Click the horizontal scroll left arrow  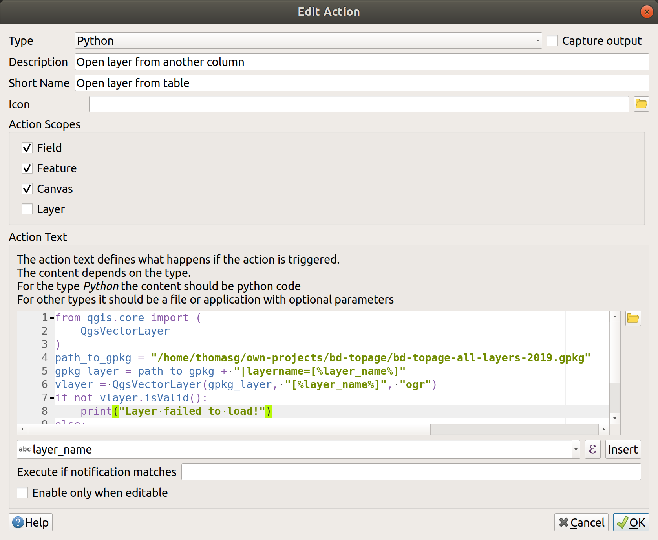point(23,429)
